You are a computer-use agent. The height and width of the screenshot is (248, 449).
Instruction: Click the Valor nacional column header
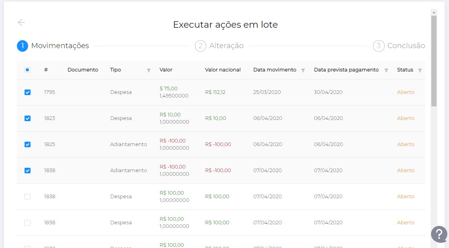pyautogui.click(x=223, y=70)
